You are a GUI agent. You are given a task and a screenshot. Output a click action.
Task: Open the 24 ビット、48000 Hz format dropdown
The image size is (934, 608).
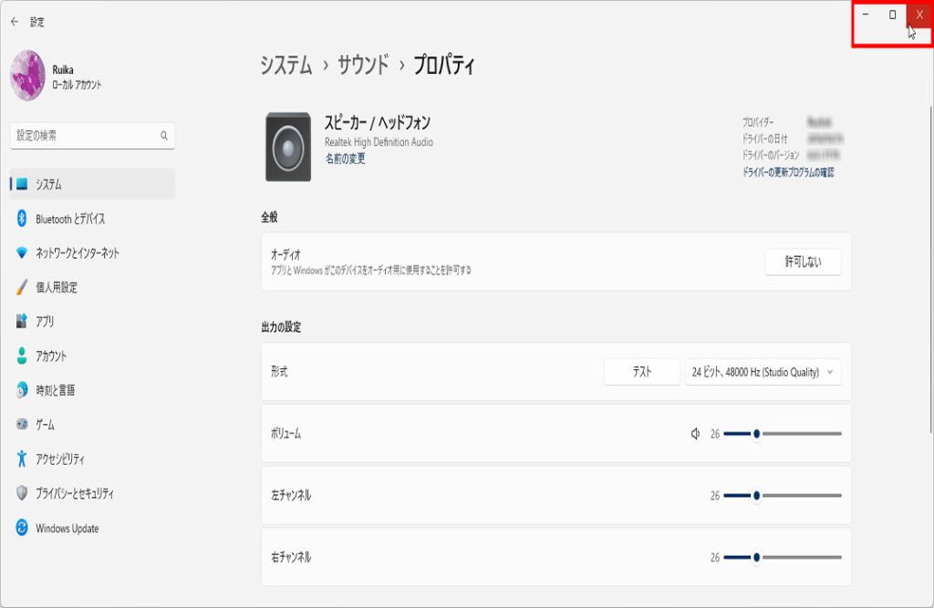click(x=763, y=372)
